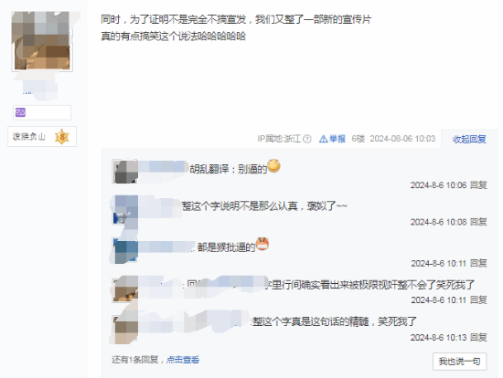Reply to the 10:08 comment
503x378 pixels.
[478, 222]
